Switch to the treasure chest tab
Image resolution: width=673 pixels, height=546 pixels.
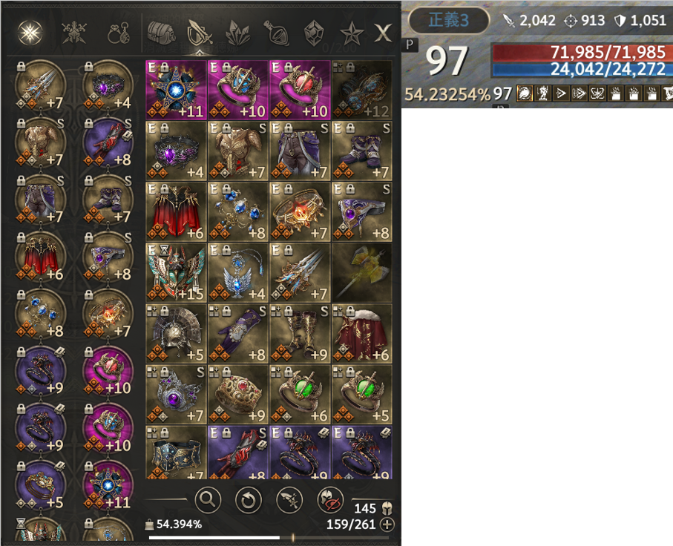[x=161, y=33]
